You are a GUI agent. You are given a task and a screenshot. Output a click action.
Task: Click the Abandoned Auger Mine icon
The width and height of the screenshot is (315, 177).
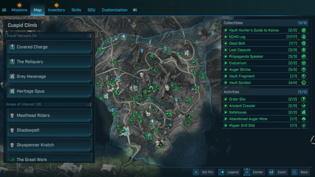click(304, 119)
